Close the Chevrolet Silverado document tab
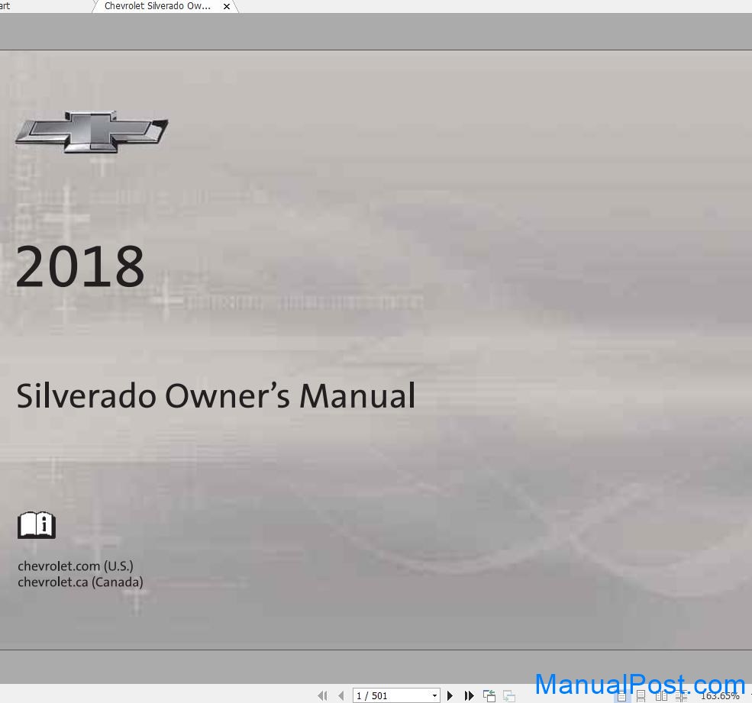Viewport: 752px width, 703px height. pyautogui.click(x=227, y=7)
